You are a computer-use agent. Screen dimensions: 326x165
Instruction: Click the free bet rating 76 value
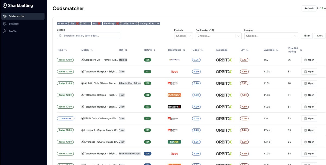pyautogui.click(x=289, y=60)
